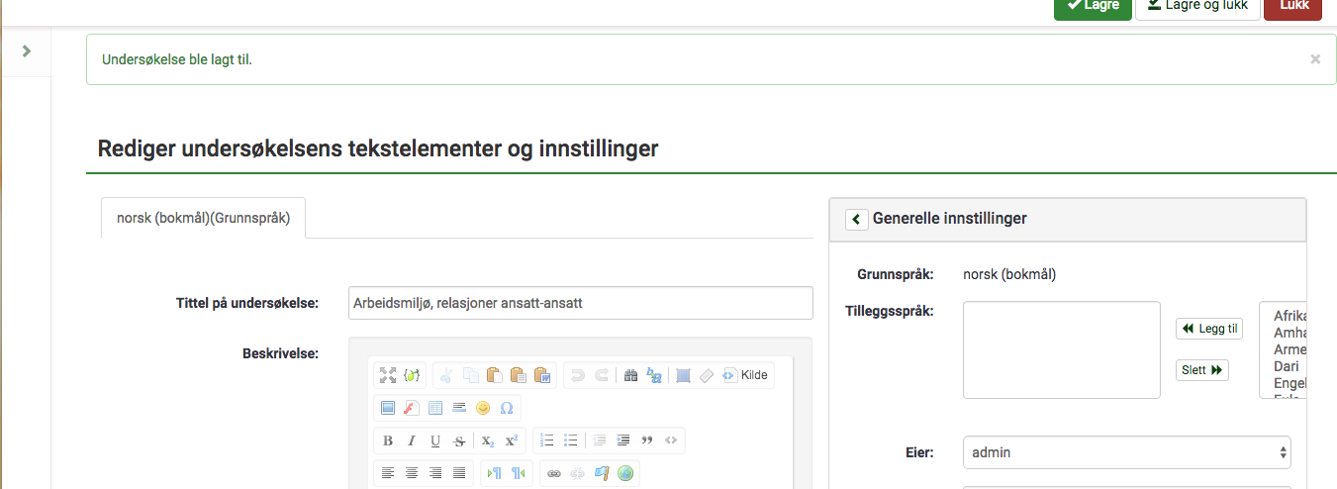Screen dimensions: 1337x489
Task: Click Paste from Word icon
Action: (x=542, y=375)
